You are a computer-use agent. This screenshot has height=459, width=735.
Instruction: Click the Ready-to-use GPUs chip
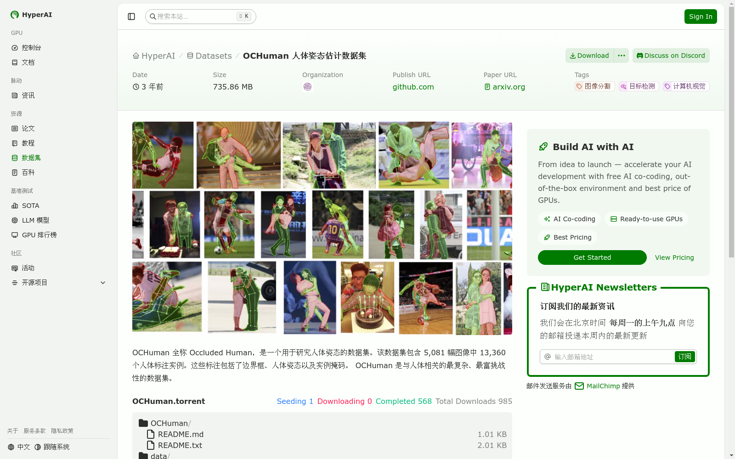coord(646,219)
